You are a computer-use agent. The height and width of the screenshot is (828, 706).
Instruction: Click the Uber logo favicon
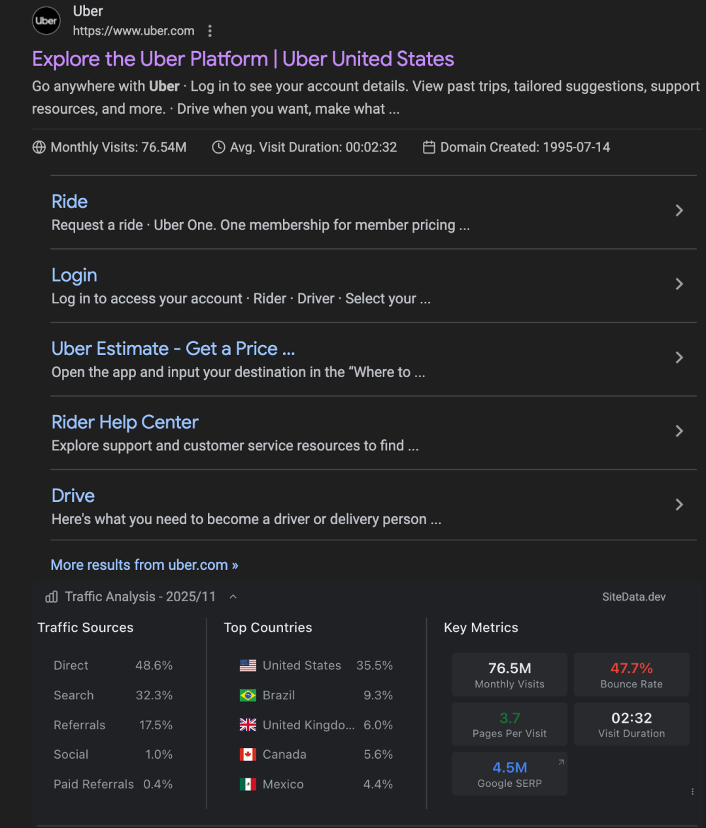[x=46, y=21]
